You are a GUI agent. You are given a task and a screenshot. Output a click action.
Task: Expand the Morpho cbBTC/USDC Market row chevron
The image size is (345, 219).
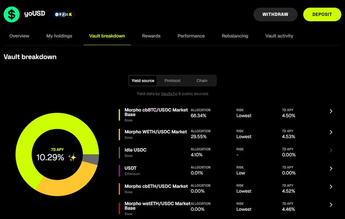[331, 111]
